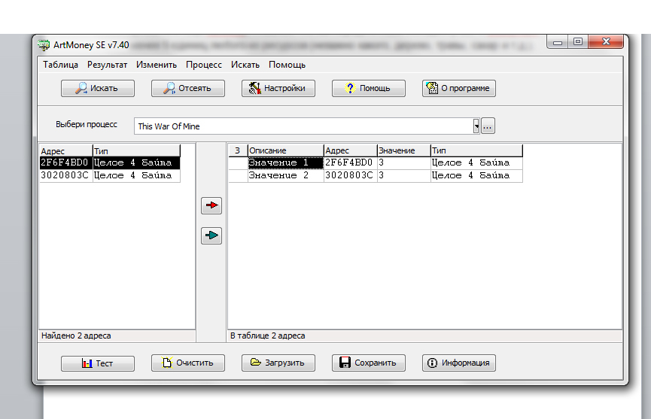The image size is (651, 419).
Task: Click Сохранить to save the table
Action: (369, 363)
